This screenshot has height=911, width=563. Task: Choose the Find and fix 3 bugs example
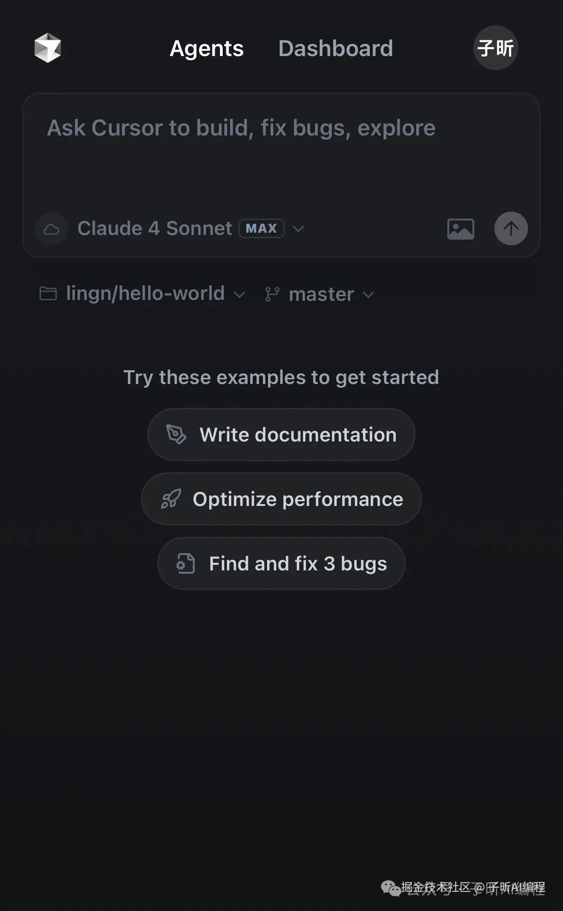pos(281,563)
